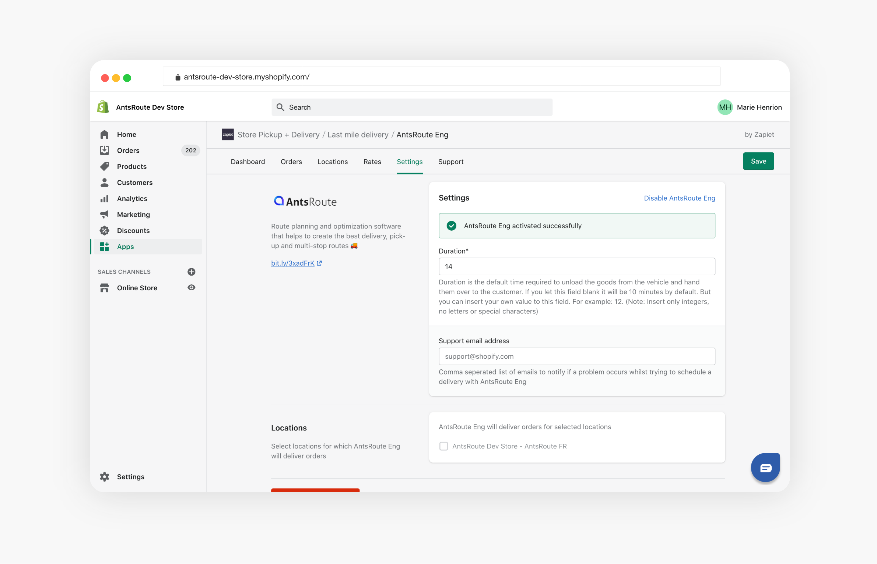Image resolution: width=877 pixels, height=564 pixels.
Task: Click the AntsRoute logo
Action: 305,201
